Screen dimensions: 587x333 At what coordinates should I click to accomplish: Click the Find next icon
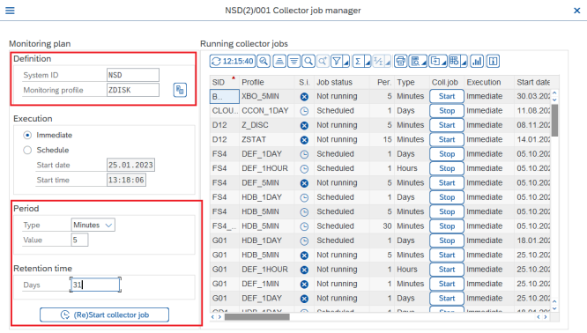323,61
